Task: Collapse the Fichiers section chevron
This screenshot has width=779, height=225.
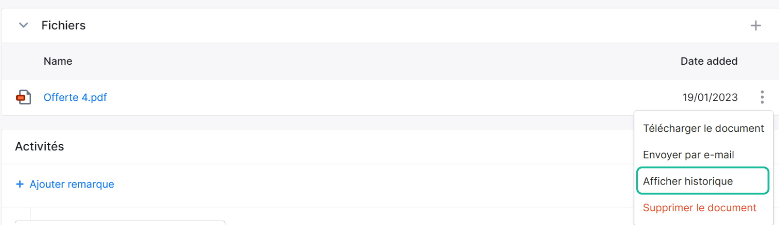Action: [x=23, y=25]
